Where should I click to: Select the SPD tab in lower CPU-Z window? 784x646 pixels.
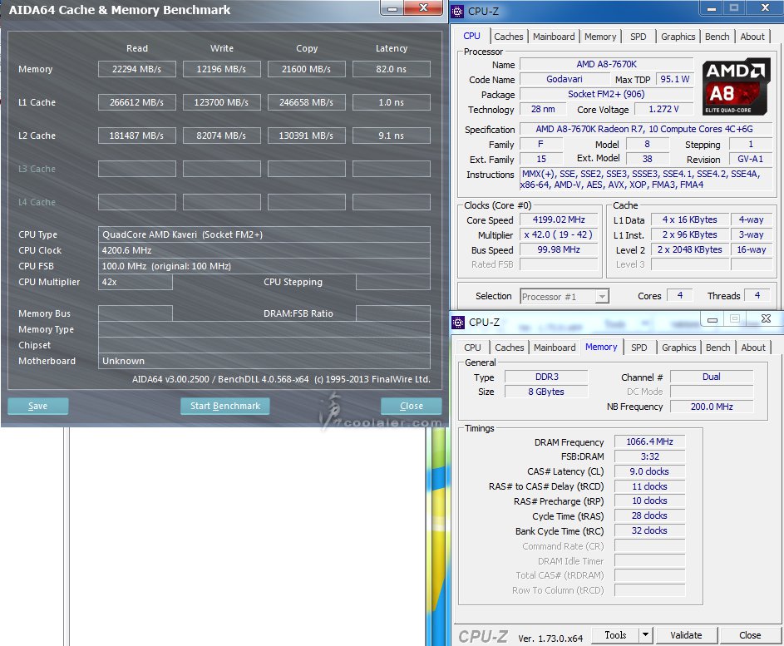click(x=639, y=348)
